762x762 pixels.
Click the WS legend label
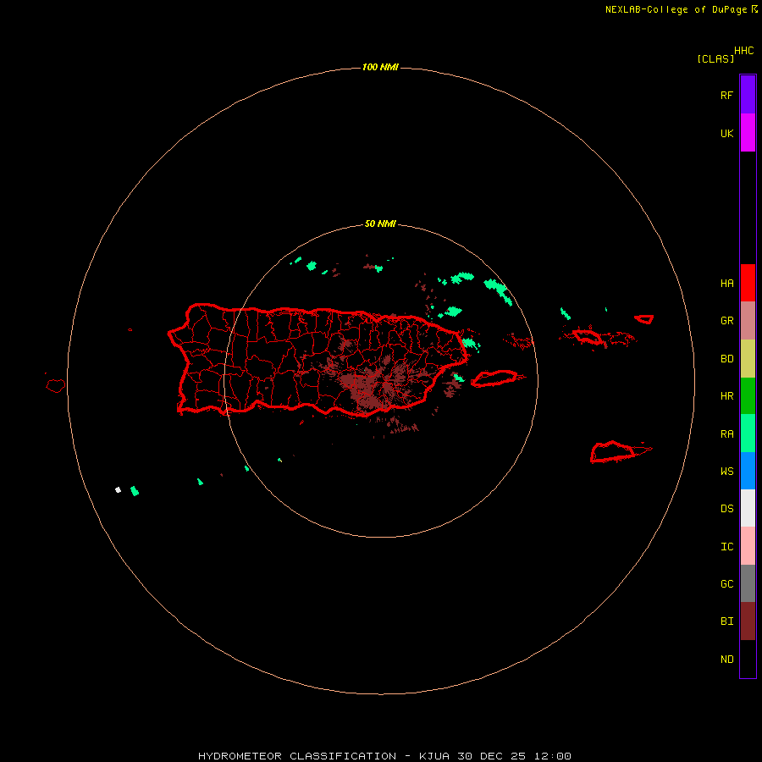point(726,471)
